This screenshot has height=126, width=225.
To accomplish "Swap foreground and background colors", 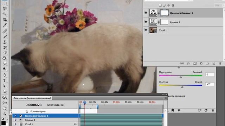I will pos(6,118).
